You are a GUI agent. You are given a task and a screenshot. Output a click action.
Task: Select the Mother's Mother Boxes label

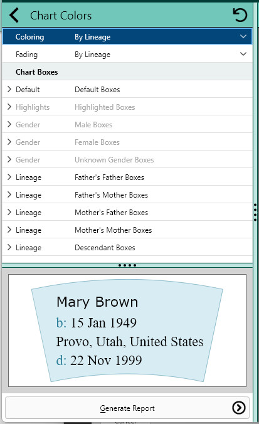click(114, 230)
